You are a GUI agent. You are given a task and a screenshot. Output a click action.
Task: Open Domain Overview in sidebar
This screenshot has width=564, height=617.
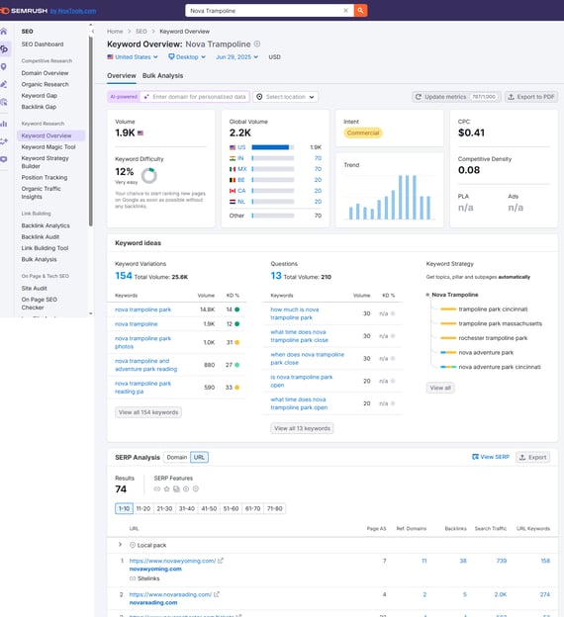pyautogui.click(x=45, y=73)
